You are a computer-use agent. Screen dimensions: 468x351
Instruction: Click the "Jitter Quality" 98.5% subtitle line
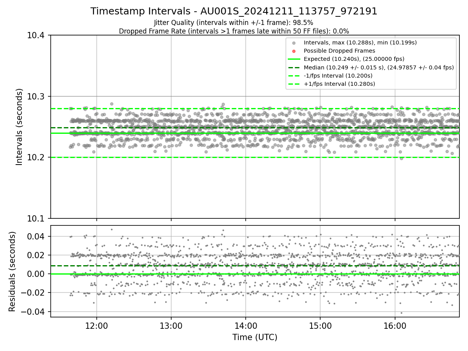(234, 23)
